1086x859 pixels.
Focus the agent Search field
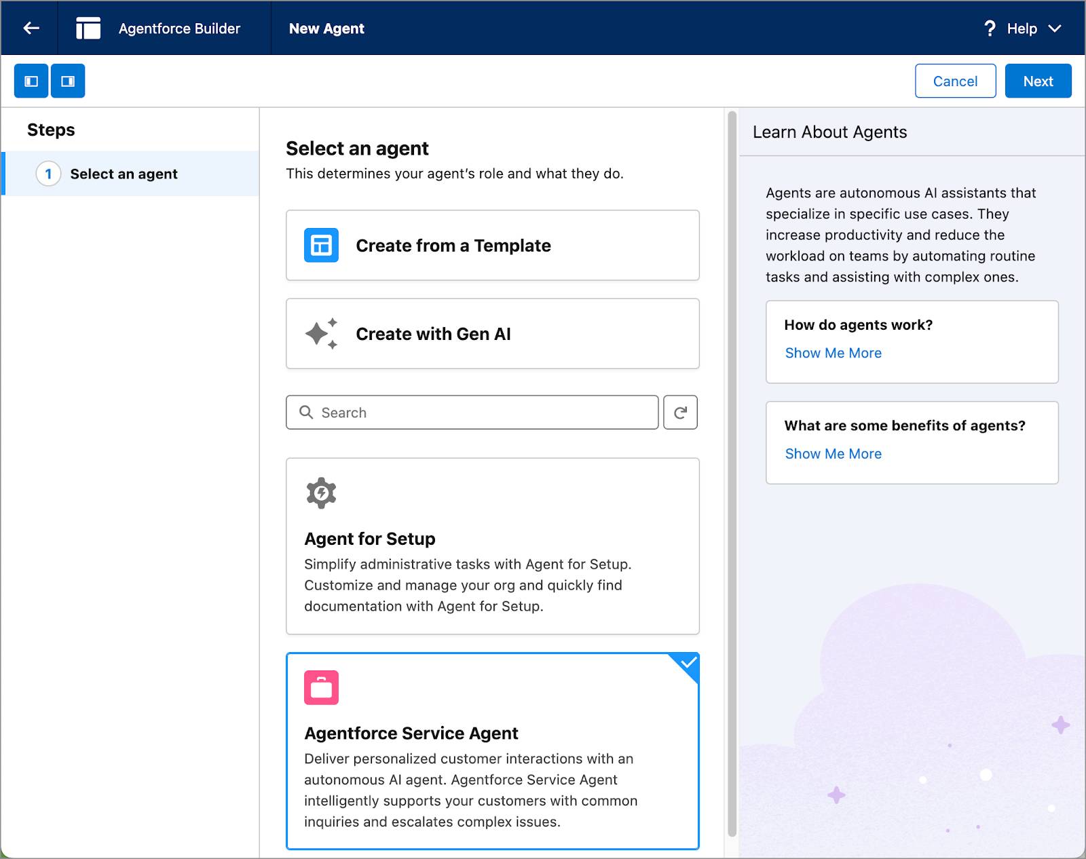pos(472,413)
